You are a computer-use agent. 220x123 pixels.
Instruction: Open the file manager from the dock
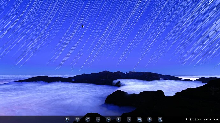pyautogui.click(x=67, y=119)
